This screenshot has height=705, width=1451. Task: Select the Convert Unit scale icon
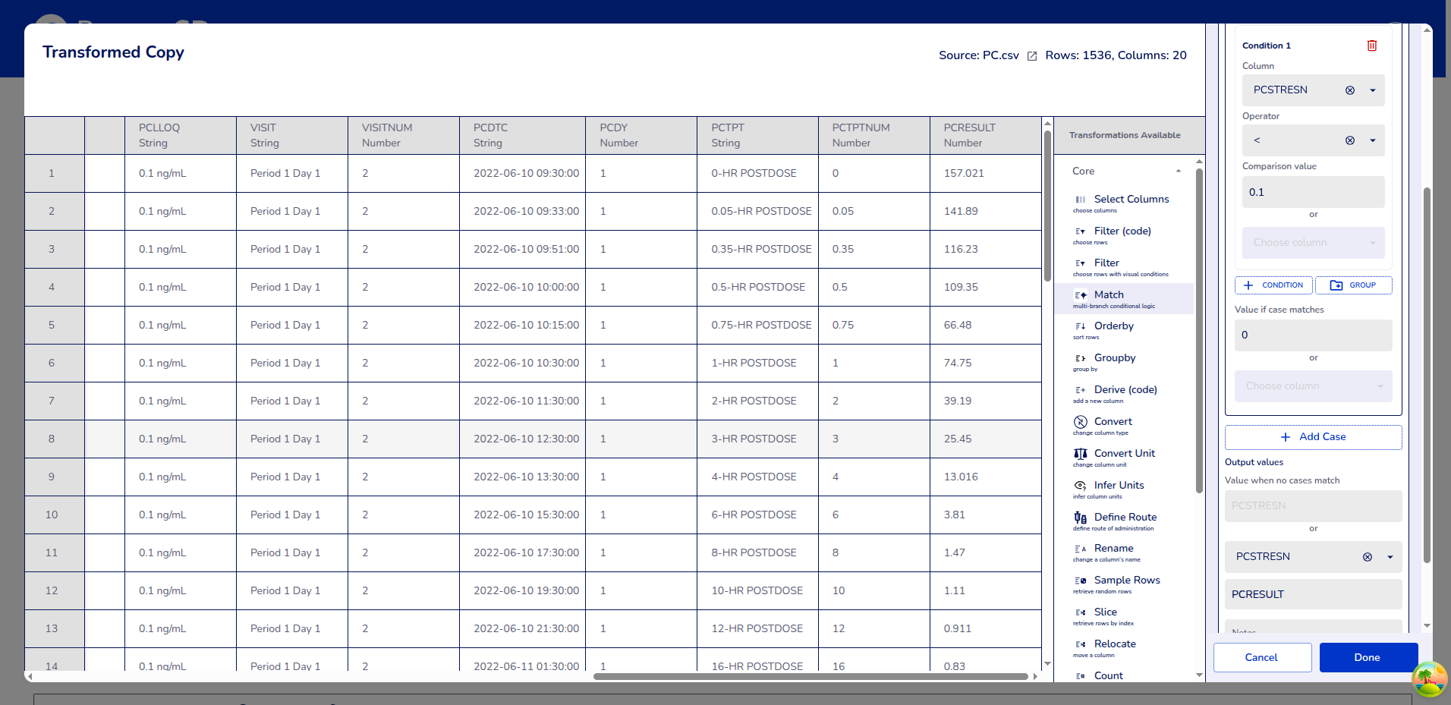tap(1080, 454)
